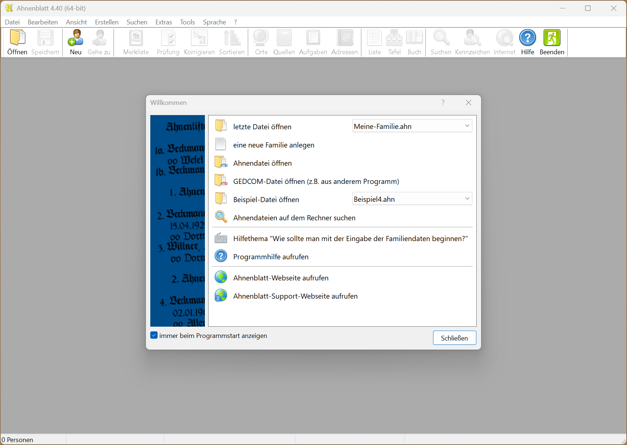This screenshot has width=627, height=445.
Task: Click 'Ahnendatei öffnen' entry
Action: coord(262,163)
